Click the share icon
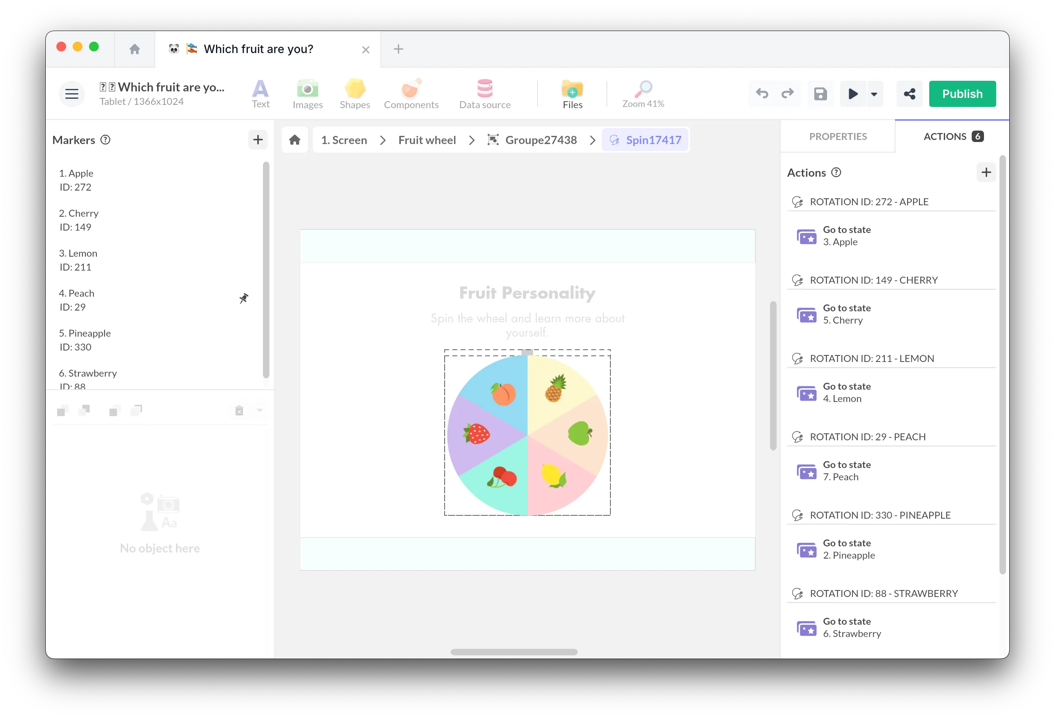Viewport: 1055px width, 719px height. click(909, 94)
